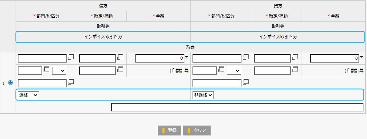Focus credit 補助 input field
The image size is (367, 139).
click(272, 71)
